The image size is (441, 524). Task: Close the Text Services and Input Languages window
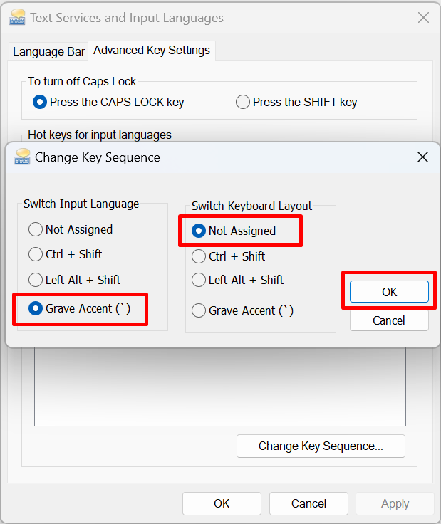tap(423, 18)
